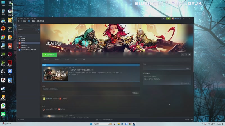Select Wallpaper Engine in the library list
225x126 pixels.
pyautogui.click(x=29, y=50)
